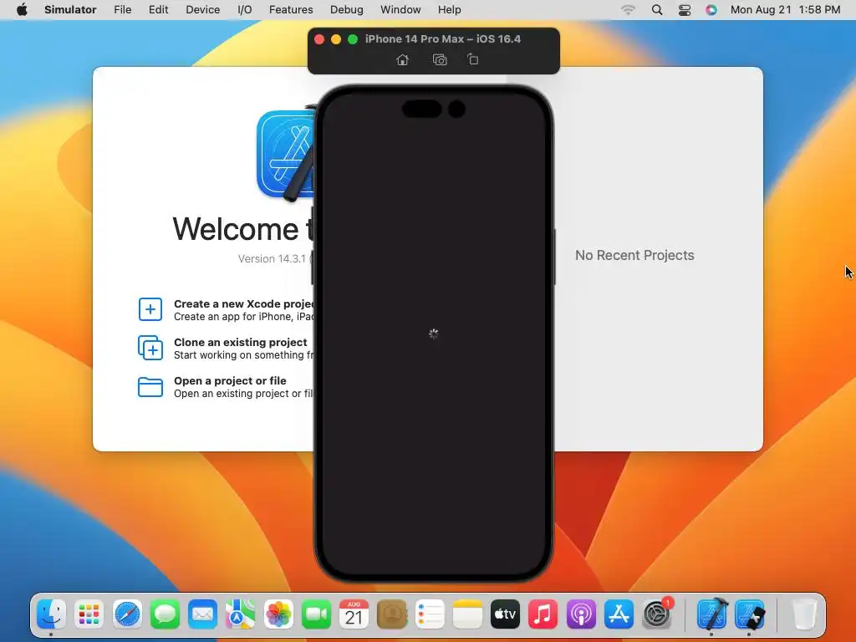Minimize the Simulator device window
Screen dimensions: 856x642
point(336,38)
